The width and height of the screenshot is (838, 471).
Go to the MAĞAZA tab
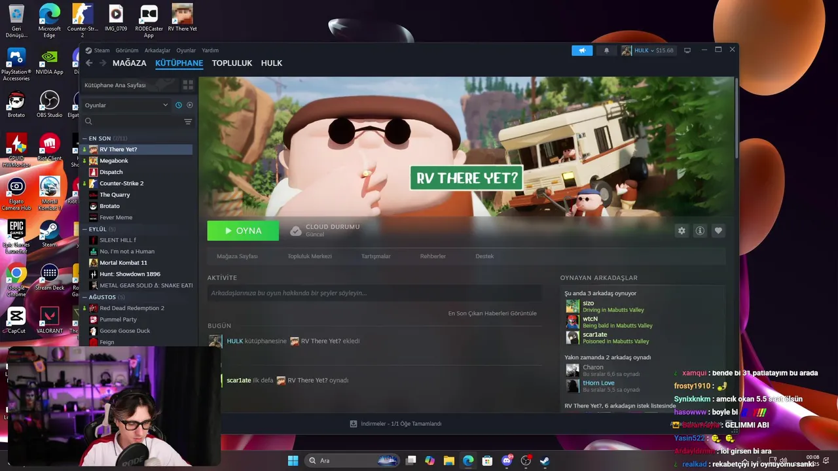pos(130,63)
